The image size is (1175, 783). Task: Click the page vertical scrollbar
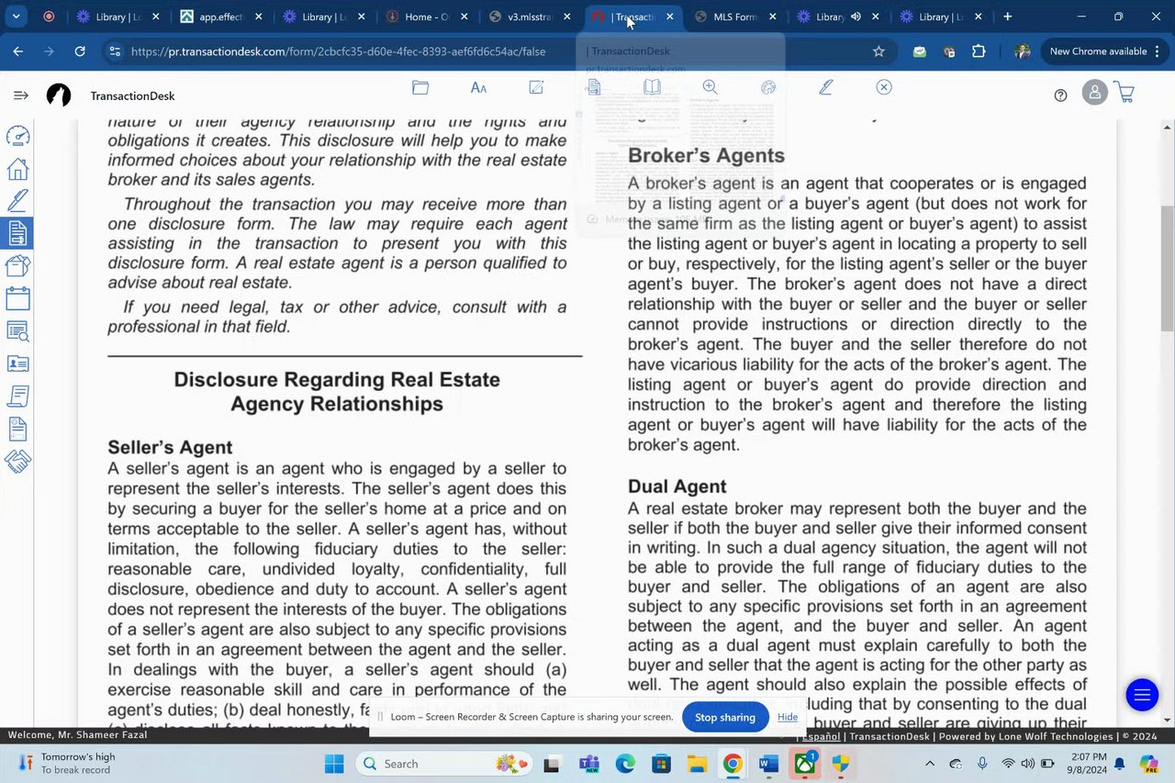click(1167, 268)
